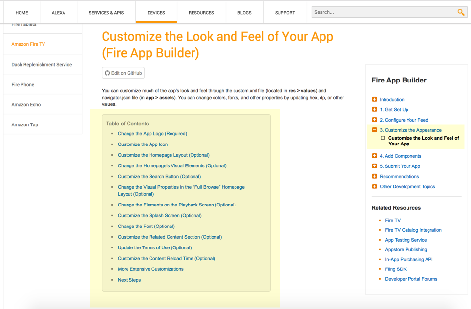Open the Devices tab in the top navigation
Image resolution: width=471 pixels, height=309 pixels.
(156, 13)
